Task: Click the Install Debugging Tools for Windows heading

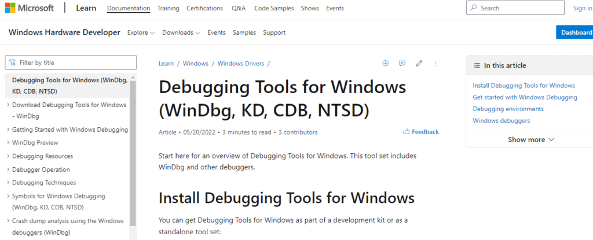Action: coord(286,198)
